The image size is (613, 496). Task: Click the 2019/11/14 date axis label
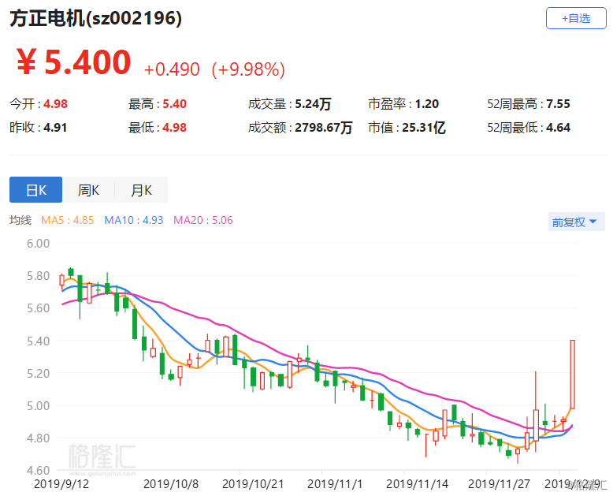(x=417, y=484)
